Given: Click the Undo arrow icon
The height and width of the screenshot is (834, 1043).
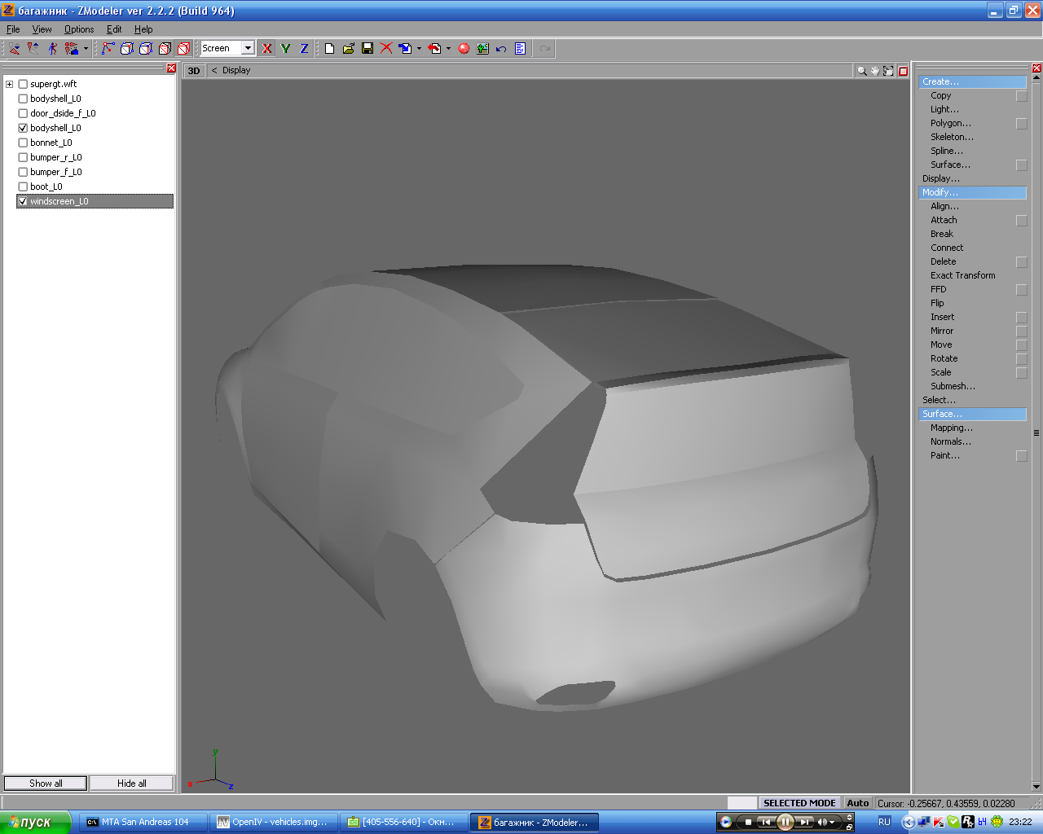Looking at the screenshot, I should pyautogui.click(x=501, y=49).
